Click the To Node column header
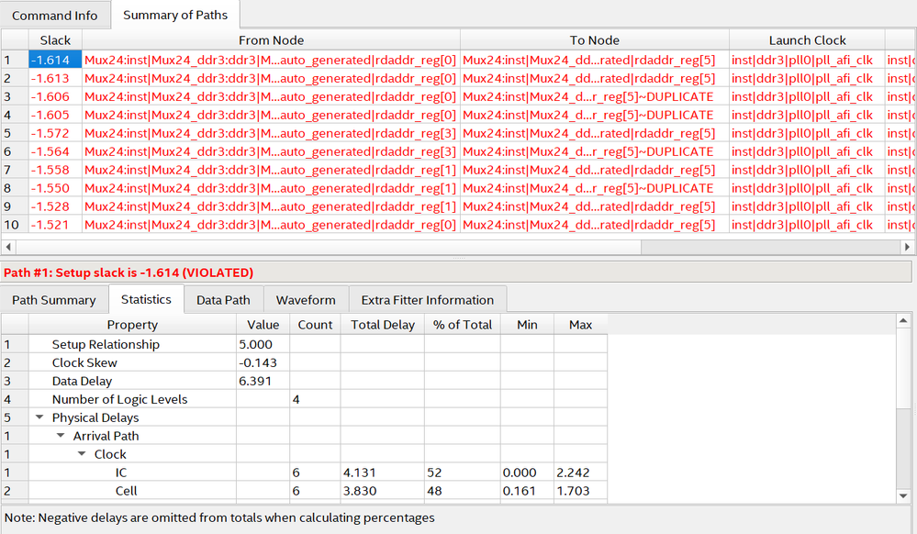917x534 pixels. [x=594, y=40]
